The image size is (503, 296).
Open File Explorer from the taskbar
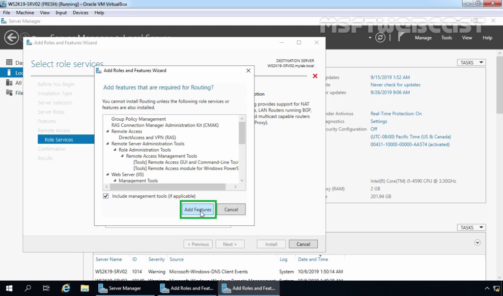click(84, 288)
